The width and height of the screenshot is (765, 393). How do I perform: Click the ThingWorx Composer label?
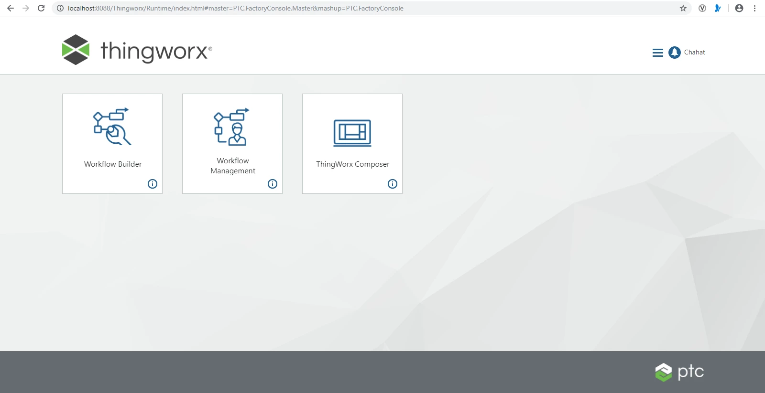click(353, 164)
